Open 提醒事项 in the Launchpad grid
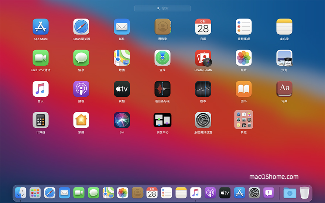Viewport: 325px width, 203px height. pos(244,27)
